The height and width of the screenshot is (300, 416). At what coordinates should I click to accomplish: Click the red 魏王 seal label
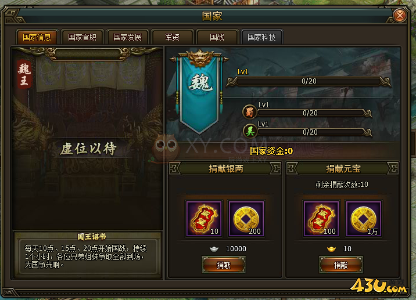click(x=24, y=74)
